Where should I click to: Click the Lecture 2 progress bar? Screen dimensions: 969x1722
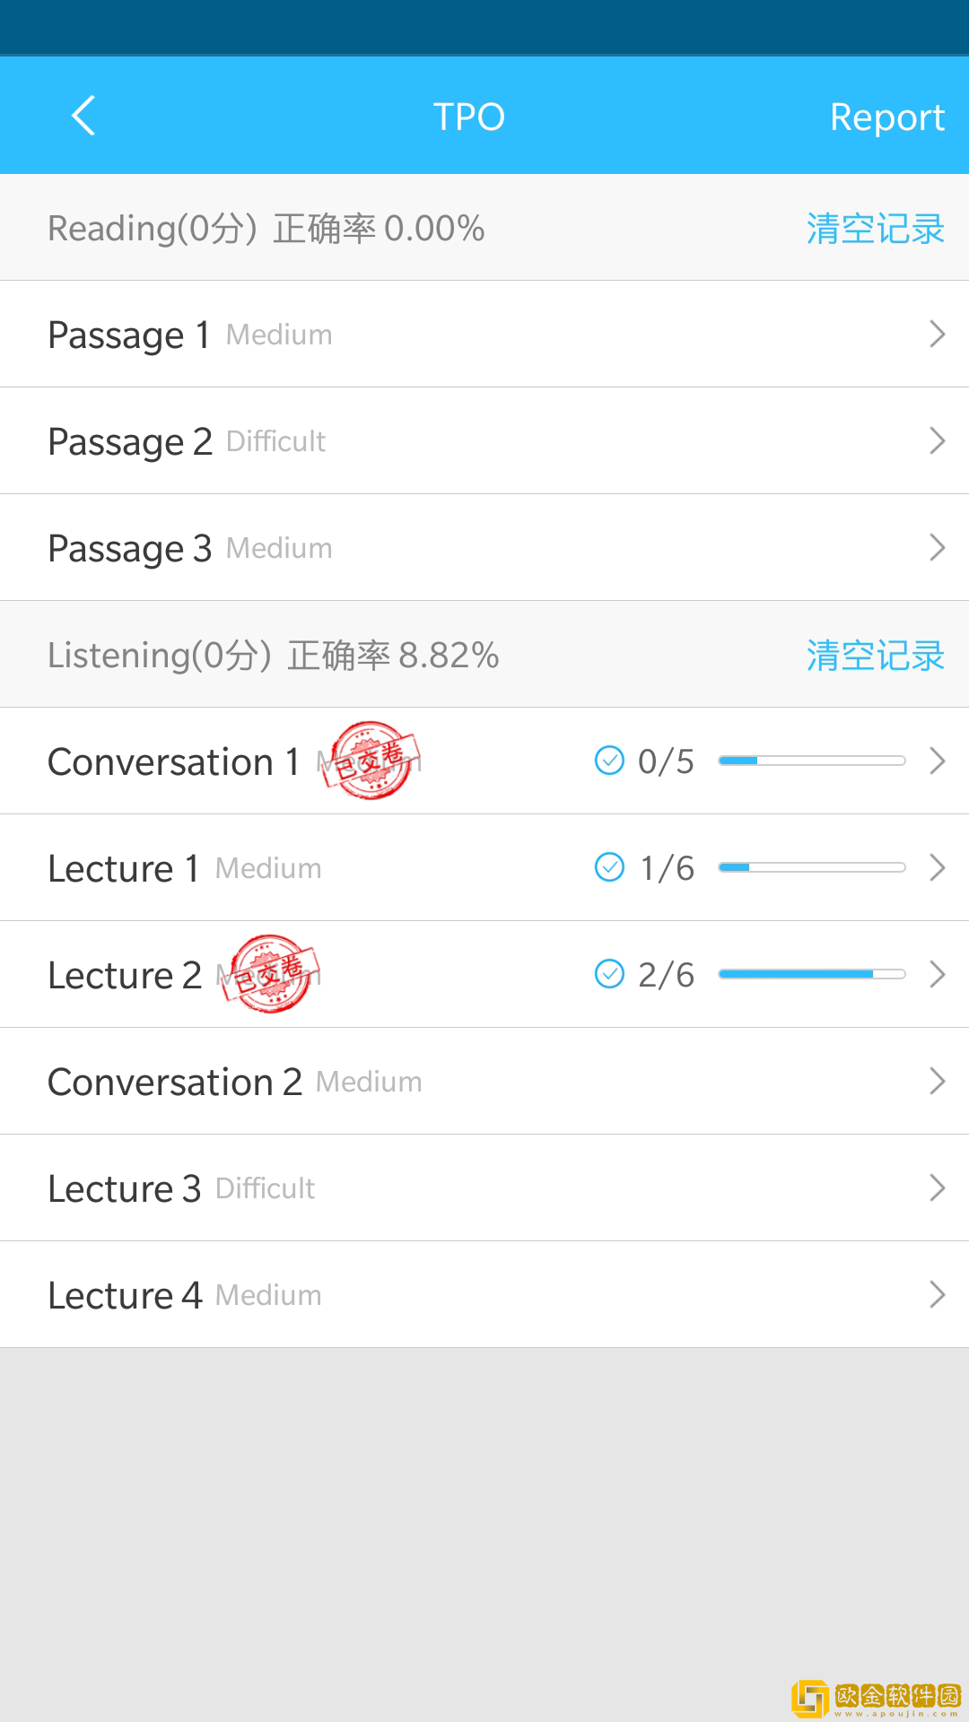tap(811, 974)
